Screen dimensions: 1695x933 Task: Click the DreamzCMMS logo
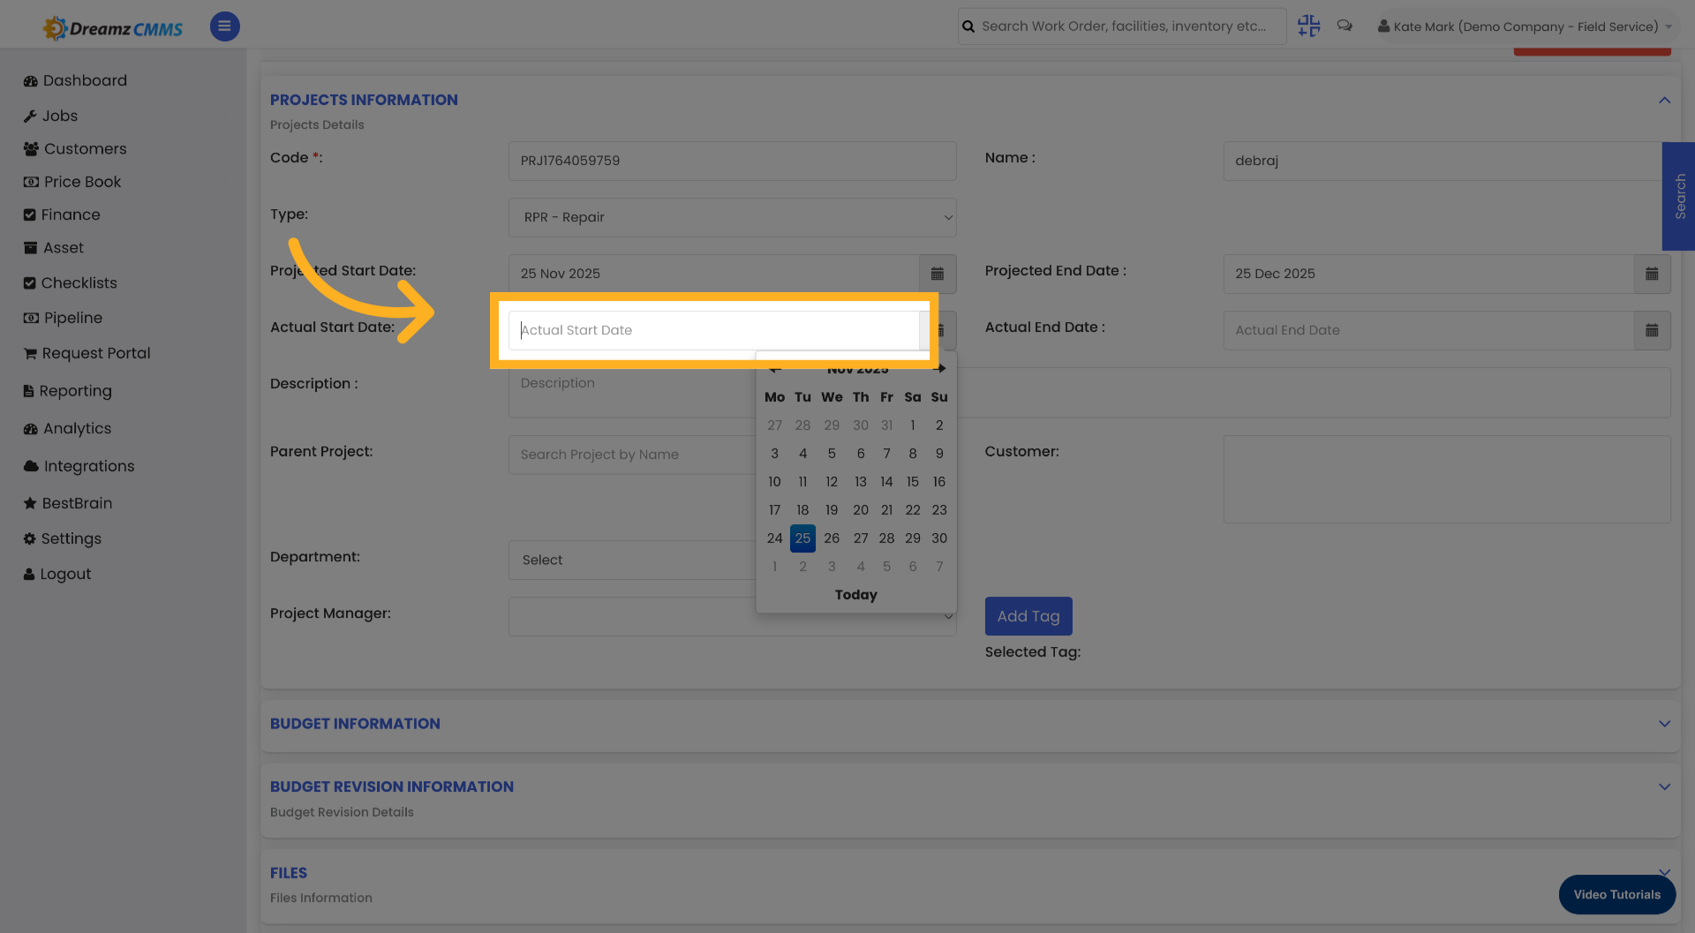113,28
